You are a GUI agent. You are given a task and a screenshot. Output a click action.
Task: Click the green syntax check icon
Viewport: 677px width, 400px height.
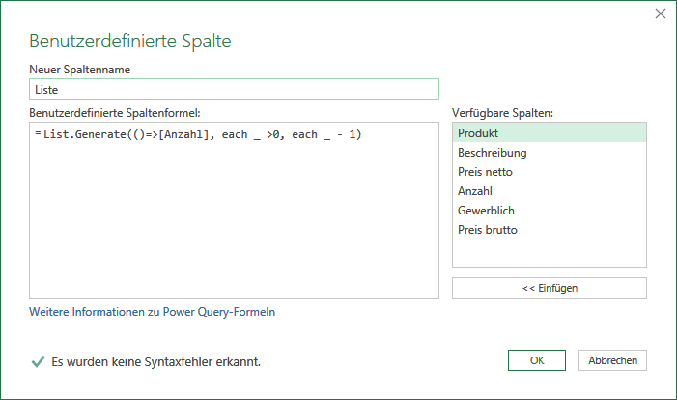38,361
